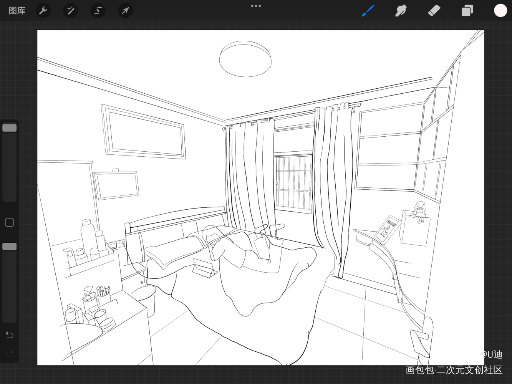Open Adjustments magic wand menu

(71, 11)
